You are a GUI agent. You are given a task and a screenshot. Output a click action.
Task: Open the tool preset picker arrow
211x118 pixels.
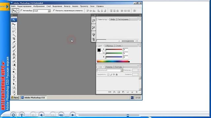tap(17, 11)
